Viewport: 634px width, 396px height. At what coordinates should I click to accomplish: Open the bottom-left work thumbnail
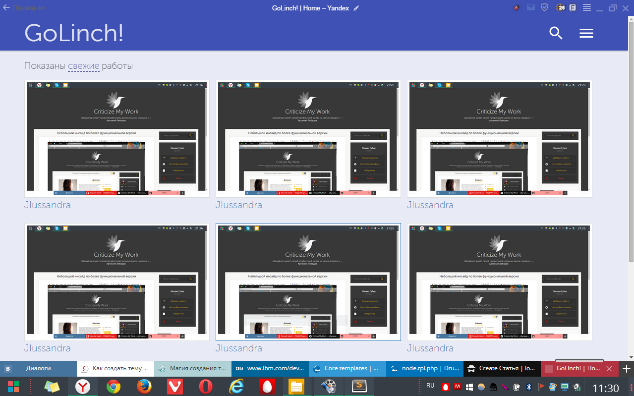coord(117,282)
